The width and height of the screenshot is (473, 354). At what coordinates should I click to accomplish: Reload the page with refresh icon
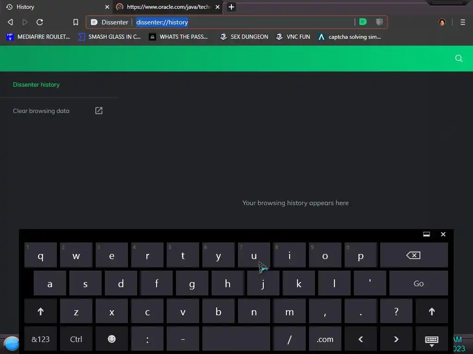(40, 22)
